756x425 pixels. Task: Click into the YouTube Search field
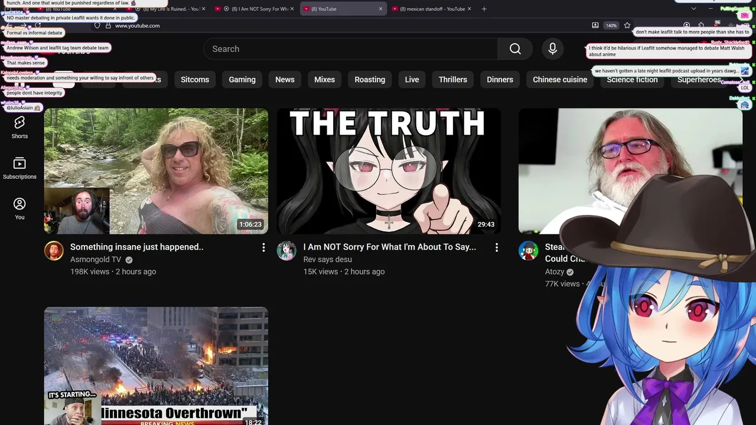point(350,49)
